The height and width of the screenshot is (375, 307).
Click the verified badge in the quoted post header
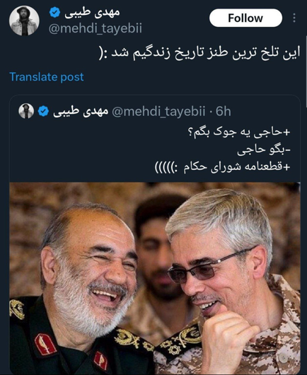point(43,111)
